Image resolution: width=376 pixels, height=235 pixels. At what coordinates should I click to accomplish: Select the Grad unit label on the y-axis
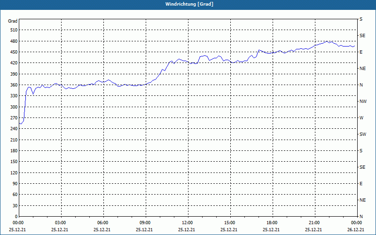click(x=13, y=21)
